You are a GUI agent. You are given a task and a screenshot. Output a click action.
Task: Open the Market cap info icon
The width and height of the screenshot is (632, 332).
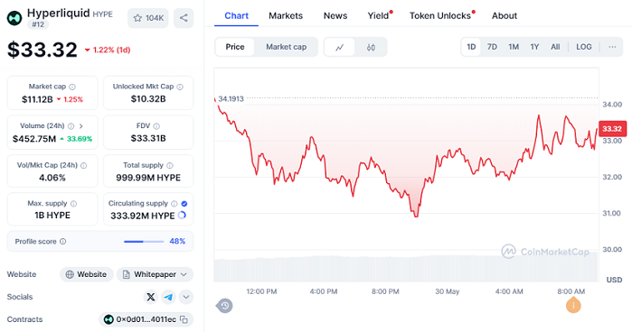pyautogui.click(x=72, y=87)
